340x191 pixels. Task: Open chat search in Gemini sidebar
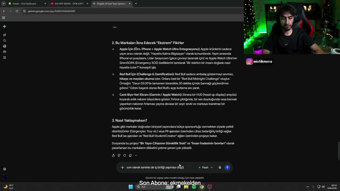click(5, 41)
